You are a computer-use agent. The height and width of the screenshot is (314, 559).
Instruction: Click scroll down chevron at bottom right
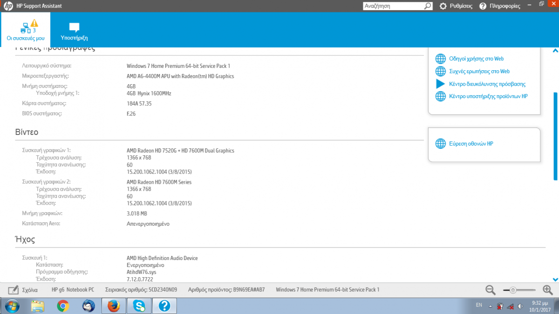pos(555,279)
